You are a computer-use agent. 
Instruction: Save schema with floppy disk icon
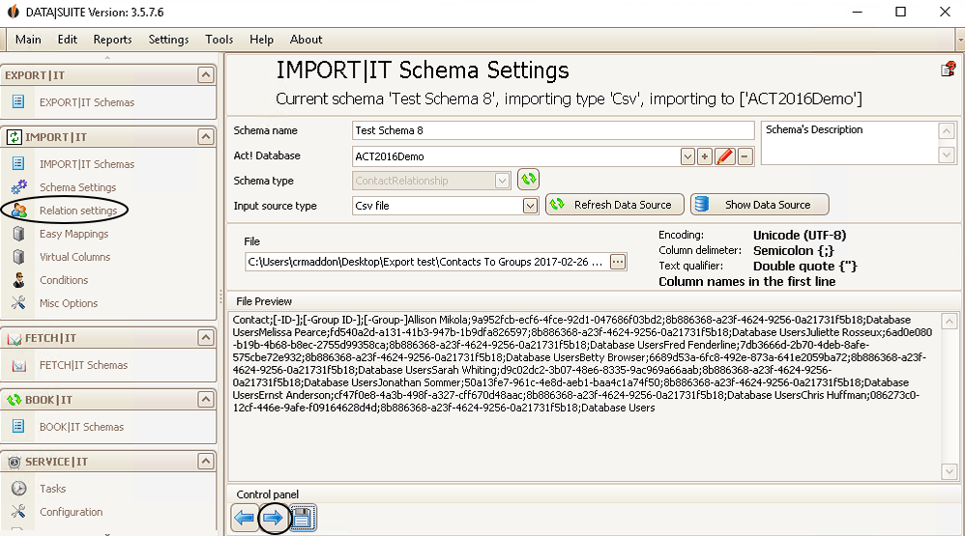[x=302, y=519]
